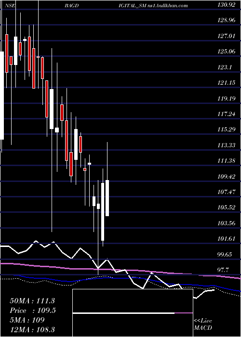Click the 107.47 price axis label
The width and height of the screenshot is (241, 337).
[226, 192]
